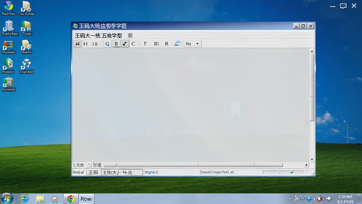Click the H toolbar button beside the pressed one
The image size is (362, 204).
click(x=86, y=44)
